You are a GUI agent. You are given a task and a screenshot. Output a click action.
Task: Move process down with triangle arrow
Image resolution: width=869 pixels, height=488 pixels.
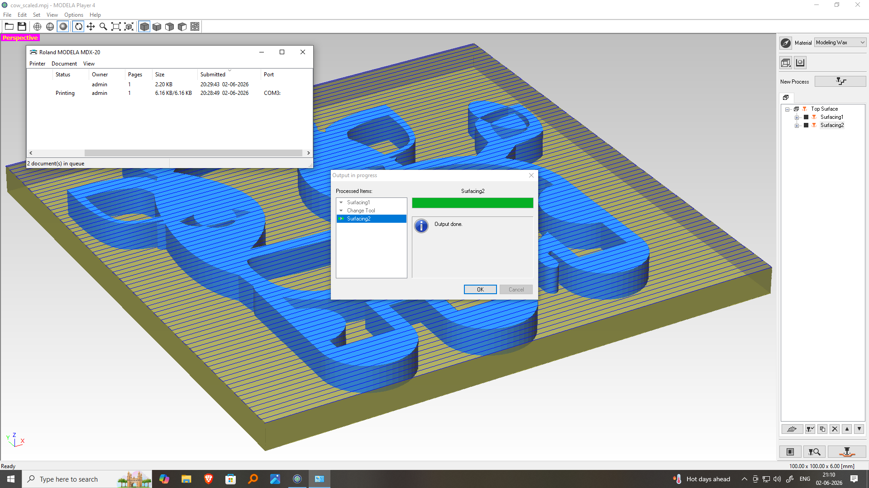[x=859, y=429]
